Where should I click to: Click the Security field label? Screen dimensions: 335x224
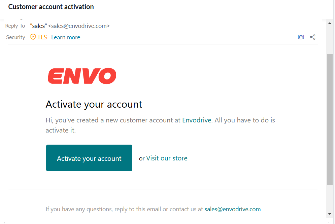coord(15,37)
